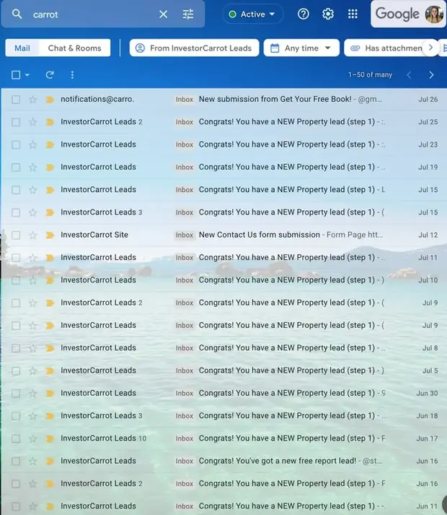Viewport: 447px width, 515px height.
Task: Star the Jul 25 InvestorCarrot Leads email
Action: [x=32, y=122]
